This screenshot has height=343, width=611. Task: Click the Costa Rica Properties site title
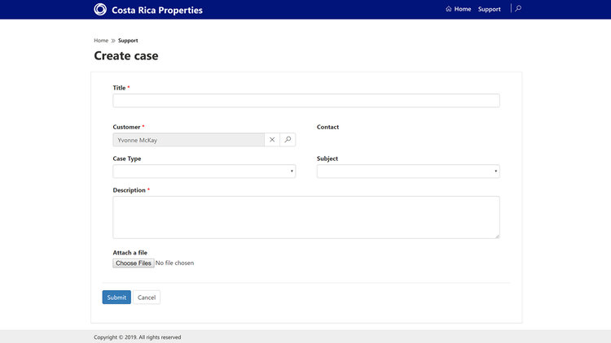tap(157, 10)
